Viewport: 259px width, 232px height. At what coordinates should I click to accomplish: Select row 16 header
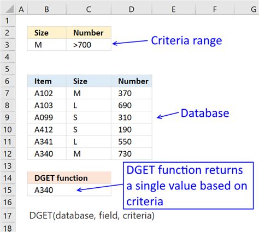coord(7,202)
